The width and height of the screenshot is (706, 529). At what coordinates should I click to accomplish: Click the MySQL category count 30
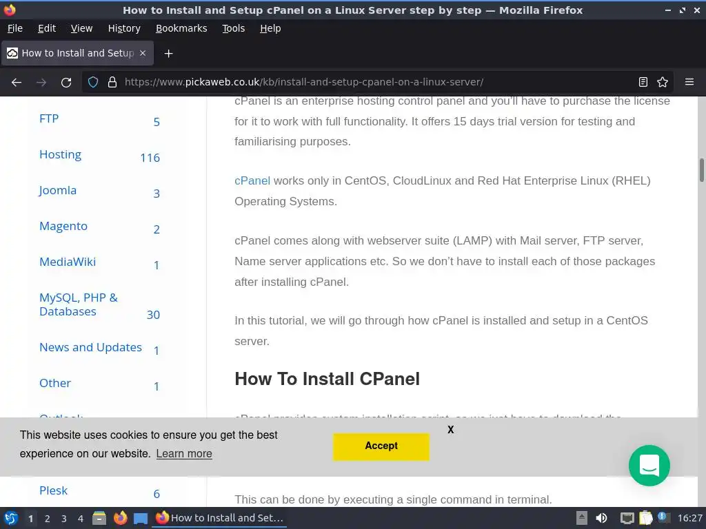tap(153, 315)
